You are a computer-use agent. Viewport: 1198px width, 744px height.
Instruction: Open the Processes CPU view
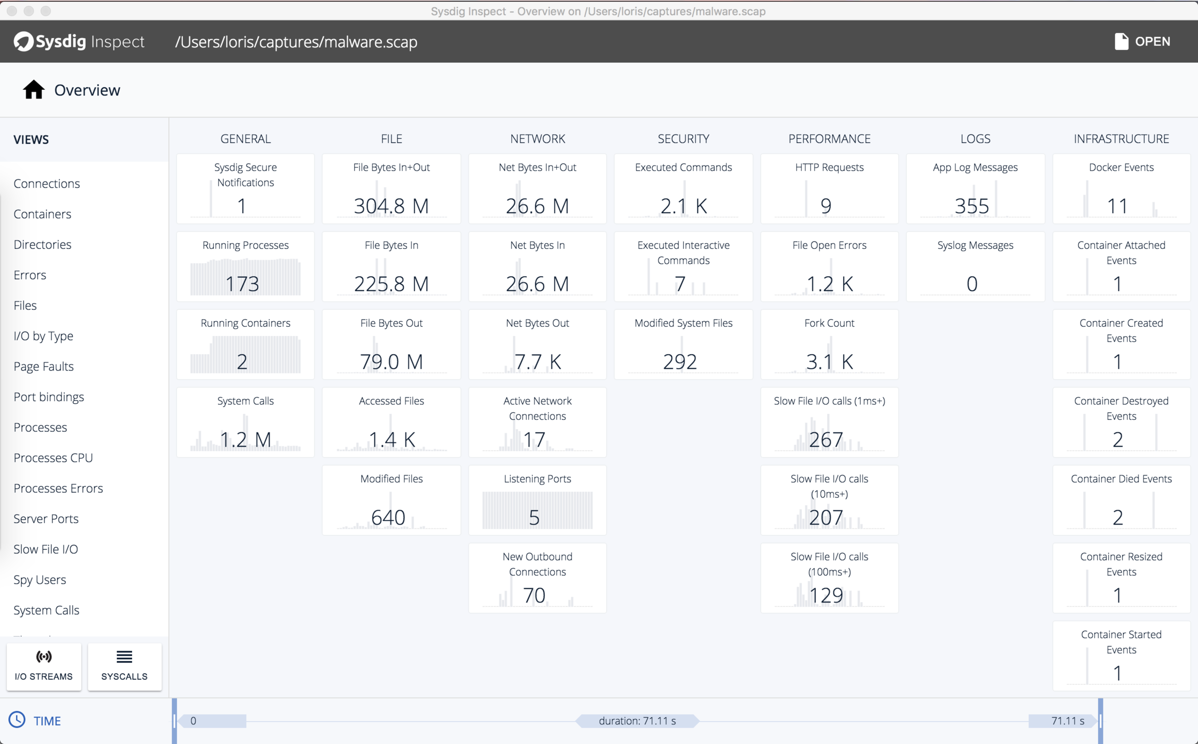tap(53, 457)
